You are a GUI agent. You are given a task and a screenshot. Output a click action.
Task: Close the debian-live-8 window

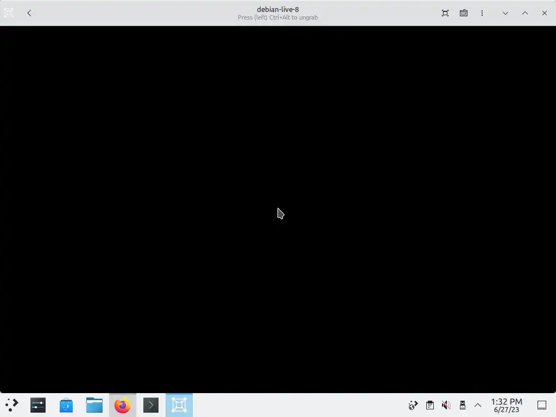point(544,13)
